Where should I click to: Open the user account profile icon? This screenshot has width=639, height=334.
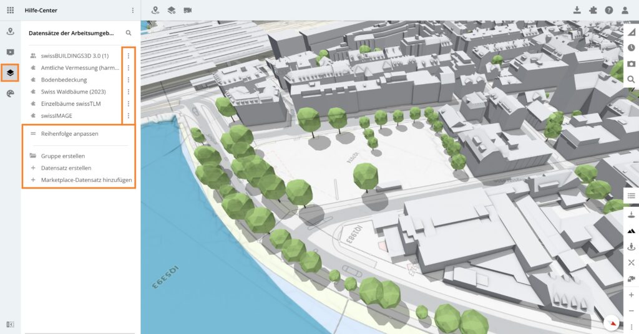pos(625,10)
